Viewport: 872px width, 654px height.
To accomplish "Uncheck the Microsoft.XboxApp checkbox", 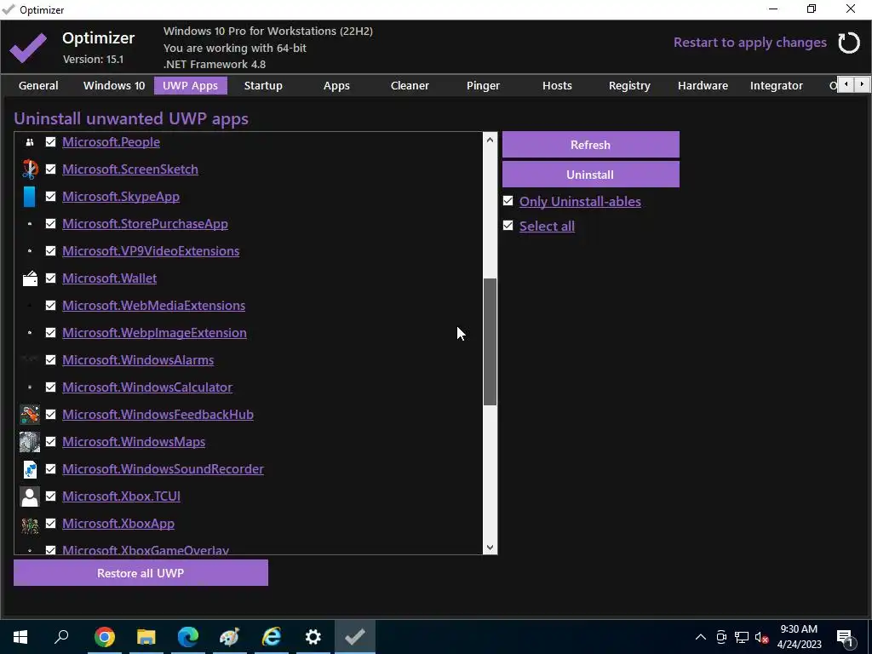I will (50, 524).
